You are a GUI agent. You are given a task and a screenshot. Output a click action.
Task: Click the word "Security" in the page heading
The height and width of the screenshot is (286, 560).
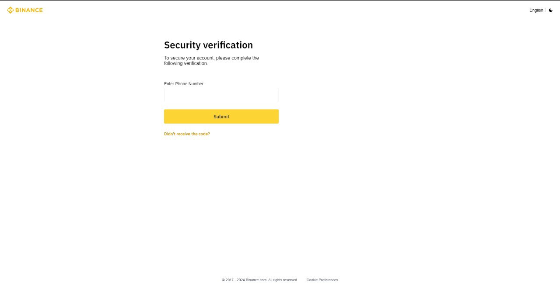182,45
